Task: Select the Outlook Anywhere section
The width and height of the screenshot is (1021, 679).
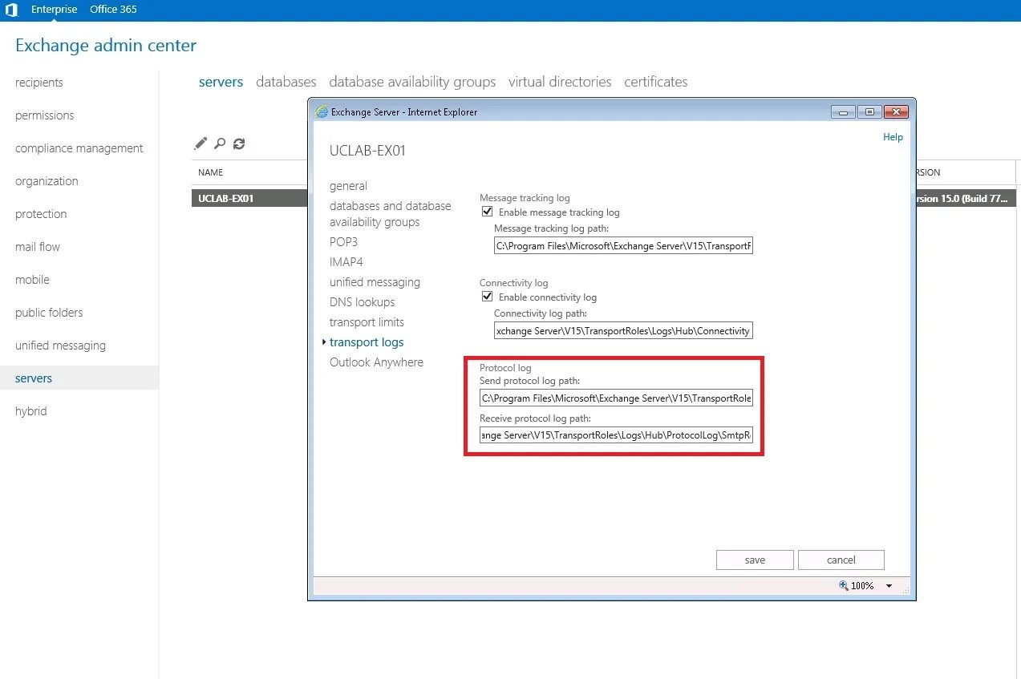Action: coord(376,362)
